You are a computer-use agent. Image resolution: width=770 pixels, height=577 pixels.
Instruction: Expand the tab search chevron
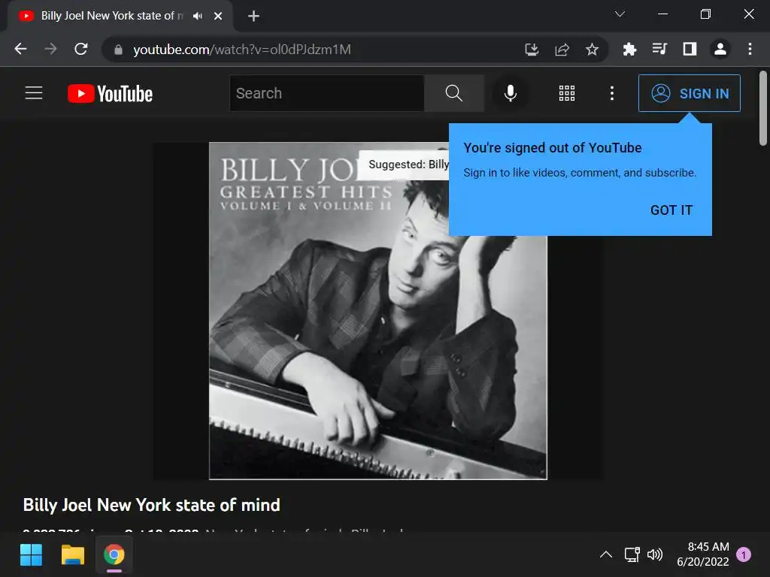[620, 14]
